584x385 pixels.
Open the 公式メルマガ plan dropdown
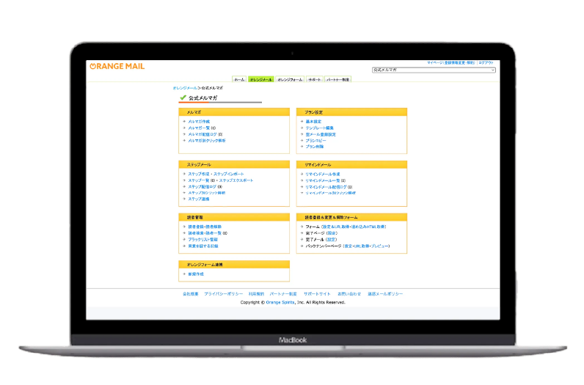(x=433, y=70)
